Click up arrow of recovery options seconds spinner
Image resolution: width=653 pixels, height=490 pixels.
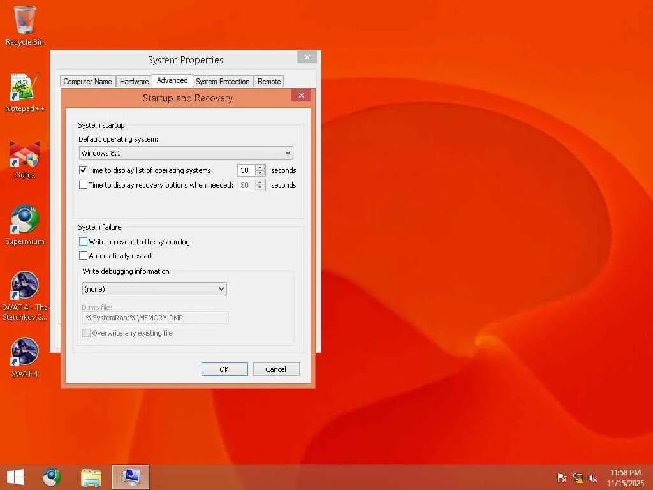260,182
